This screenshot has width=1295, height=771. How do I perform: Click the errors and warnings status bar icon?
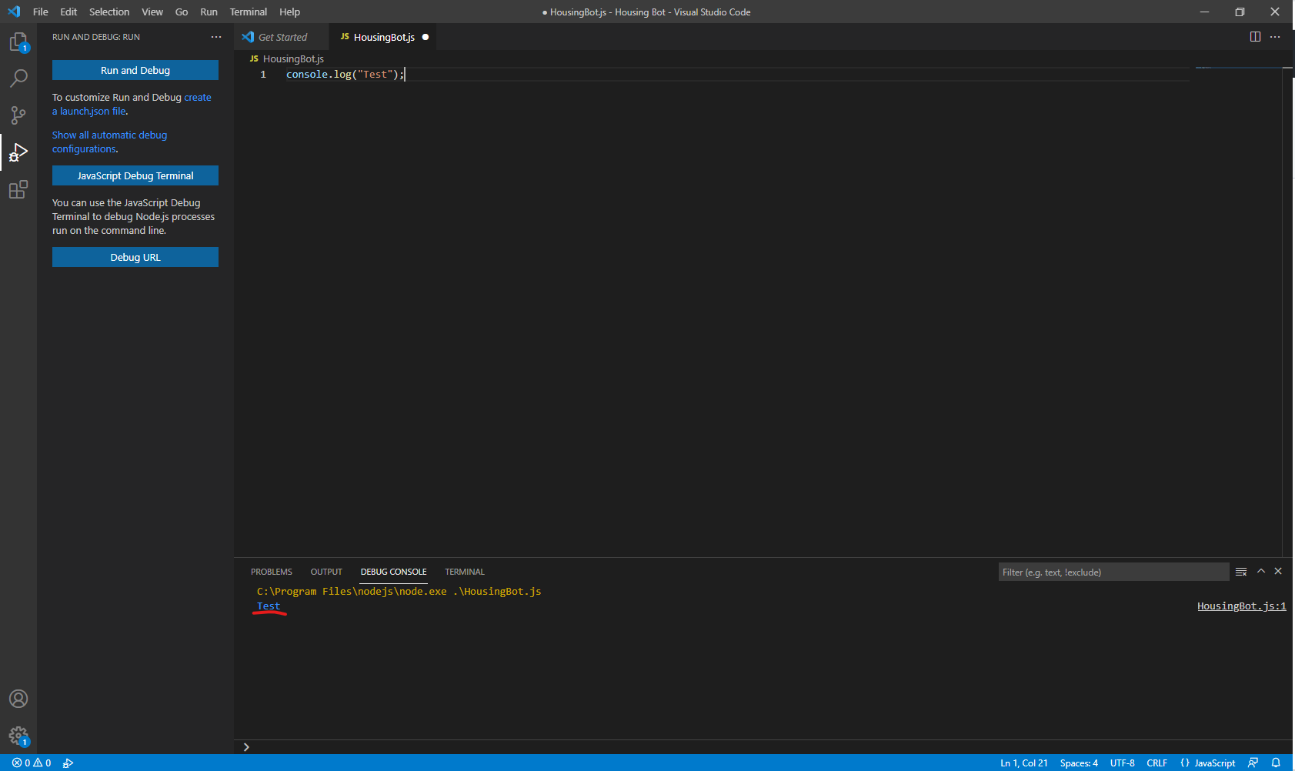click(x=31, y=763)
